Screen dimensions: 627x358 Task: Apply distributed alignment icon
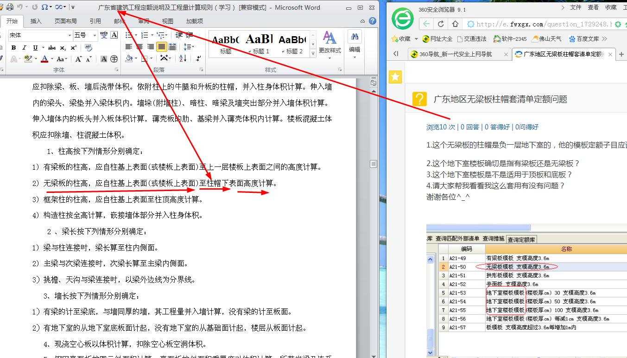172,47
